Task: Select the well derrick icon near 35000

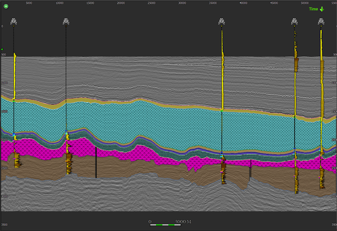Action: click(x=222, y=21)
